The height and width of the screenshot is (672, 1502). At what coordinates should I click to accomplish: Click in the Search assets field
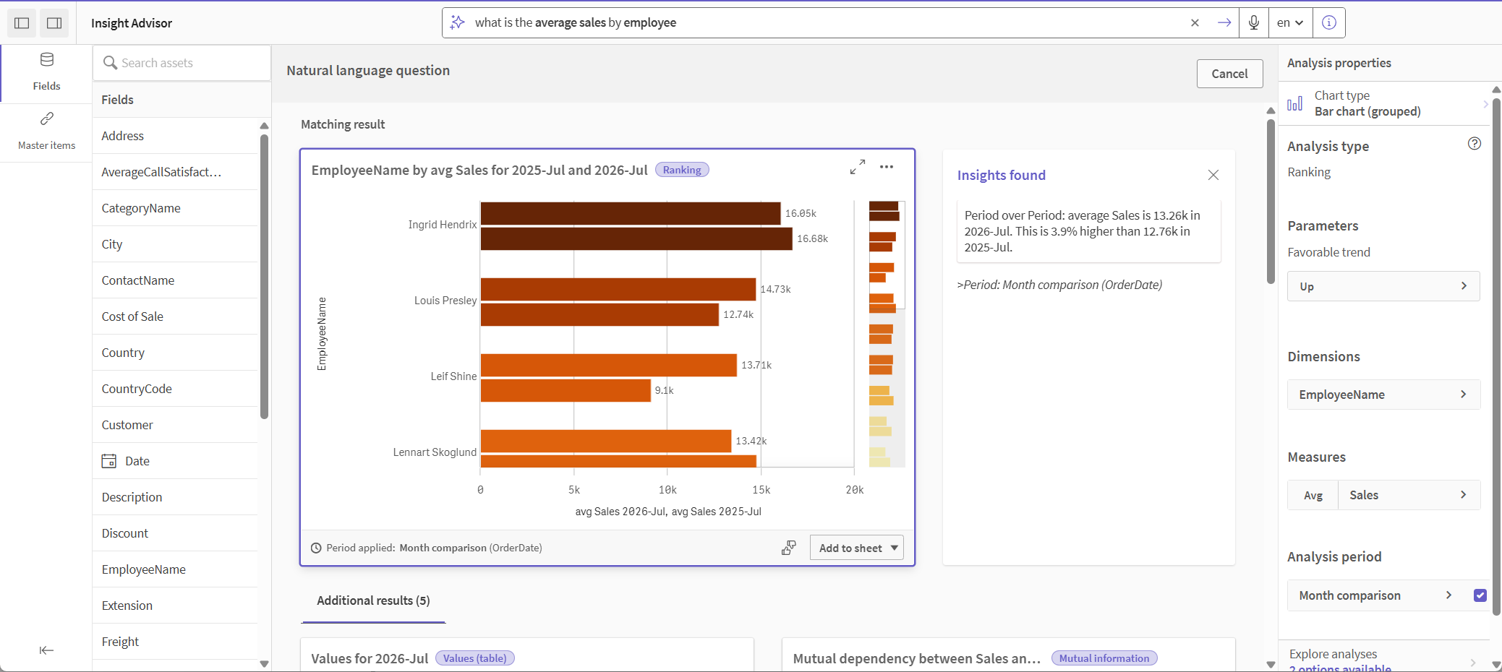(182, 63)
